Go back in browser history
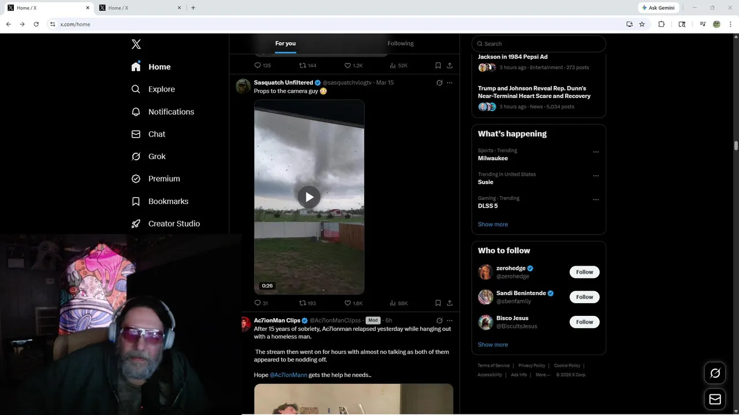Screen dimensions: 739x415 (8, 24)
